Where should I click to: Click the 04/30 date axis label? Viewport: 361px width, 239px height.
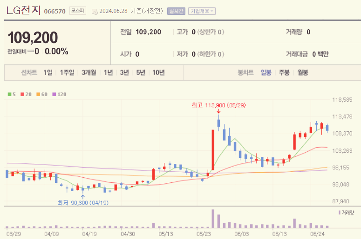tap(128, 234)
